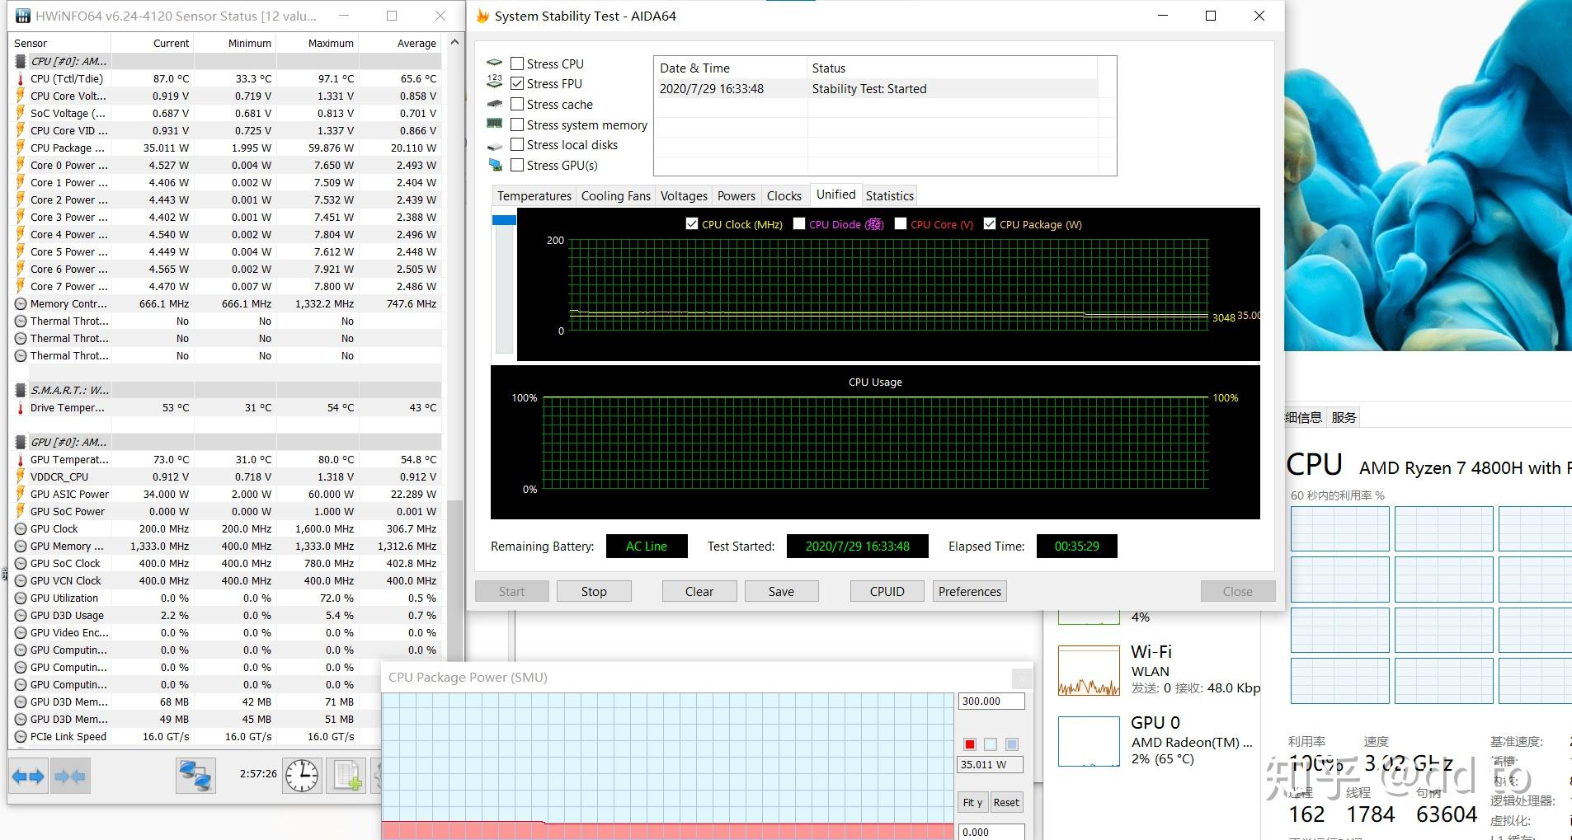Click Stress cache chip icon
1572x840 pixels.
pos(495,104)
